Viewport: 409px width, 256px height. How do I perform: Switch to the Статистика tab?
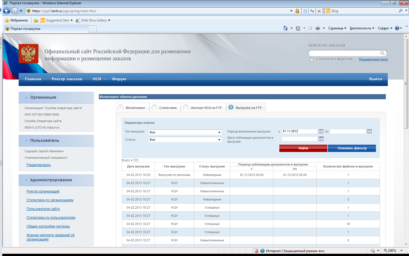(x=165, y=107)
